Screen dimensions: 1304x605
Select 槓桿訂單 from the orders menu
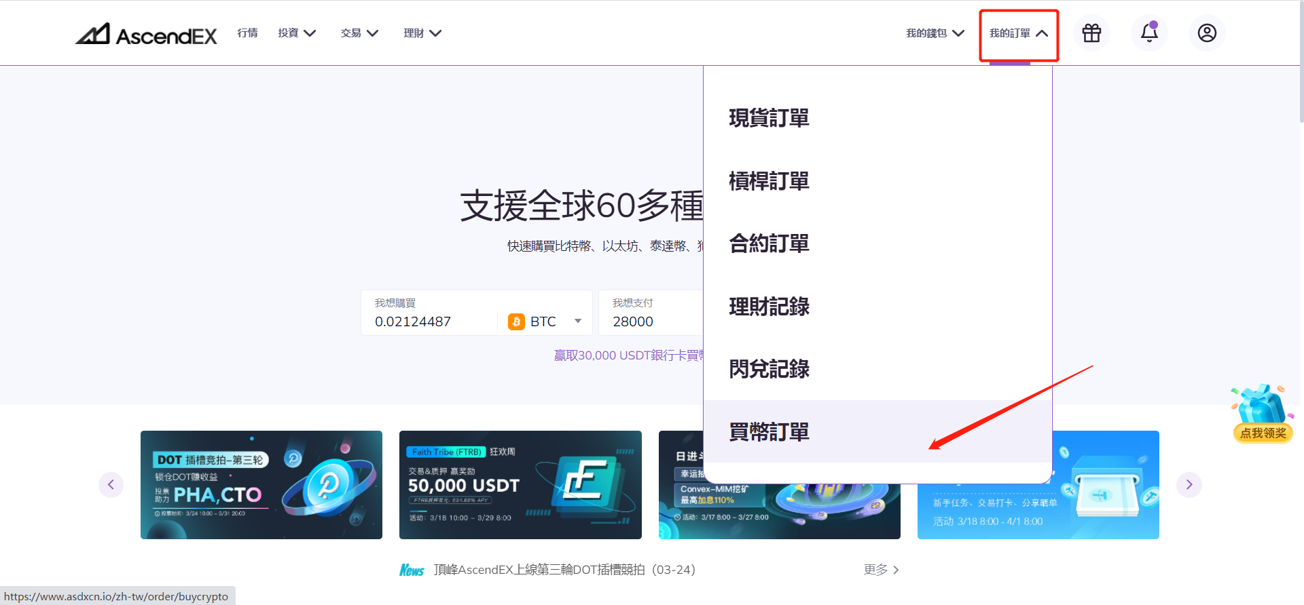pyautogui.click(x=877, y=181)
